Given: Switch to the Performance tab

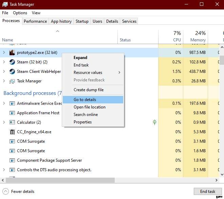Looking at the screenshot, I should (x=35, y=21).
